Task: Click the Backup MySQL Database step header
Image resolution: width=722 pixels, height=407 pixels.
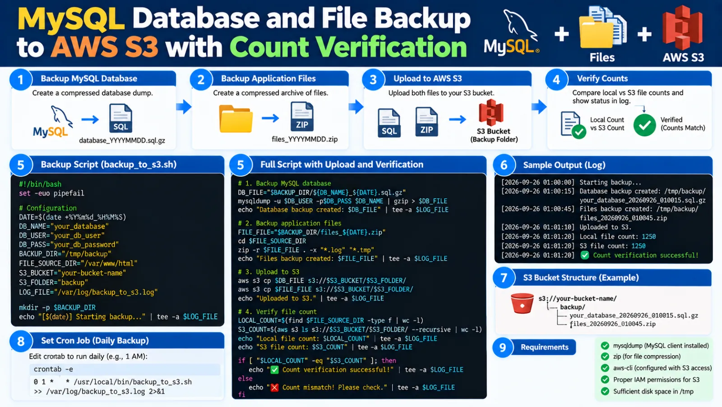Action: [x=93, y=78]
